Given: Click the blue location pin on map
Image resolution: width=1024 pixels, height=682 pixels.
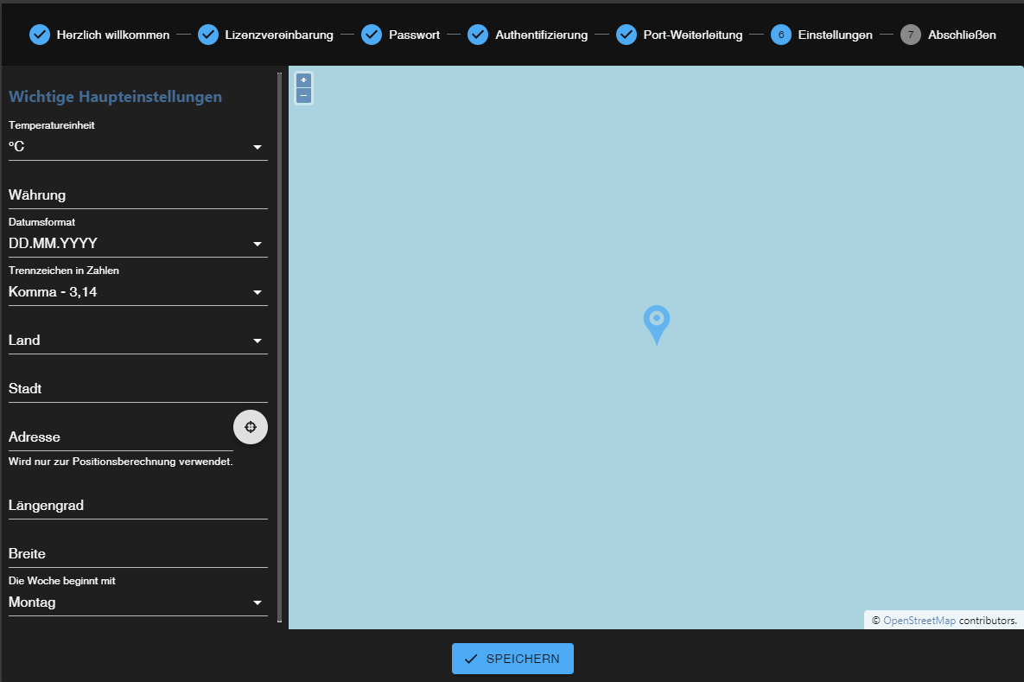Looking at the screenshot, I should click(657, 325).
